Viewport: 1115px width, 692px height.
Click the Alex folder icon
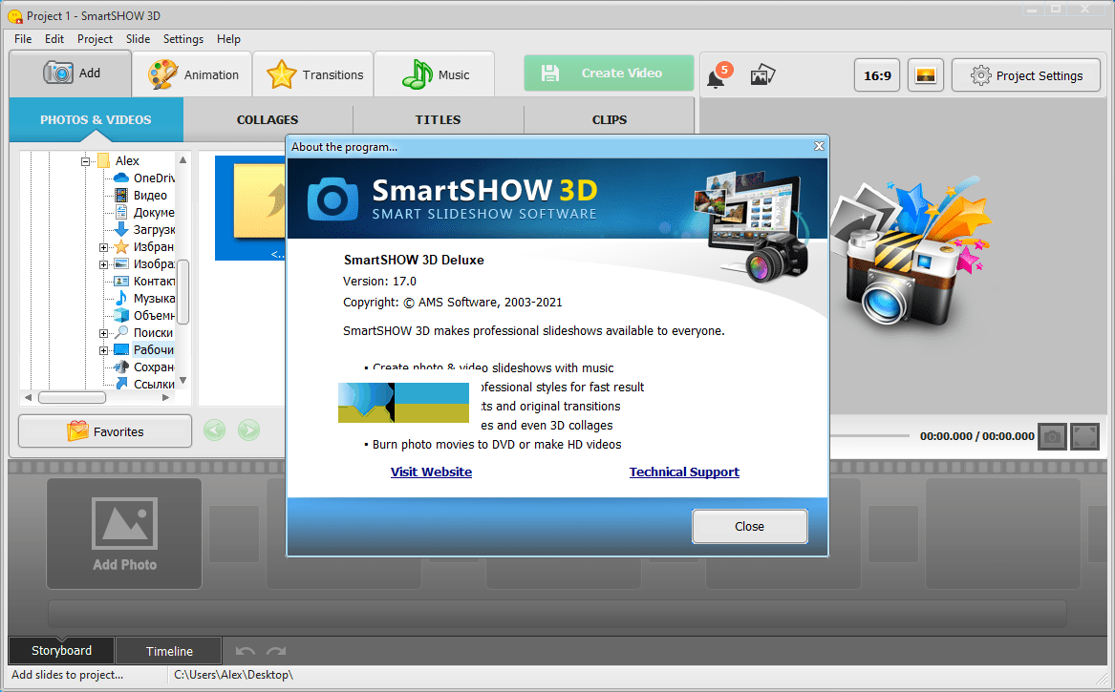click(104, 160)
